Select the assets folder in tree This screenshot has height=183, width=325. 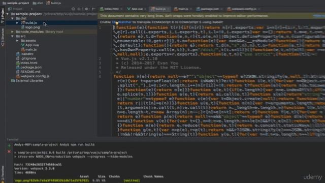[30, 41]
